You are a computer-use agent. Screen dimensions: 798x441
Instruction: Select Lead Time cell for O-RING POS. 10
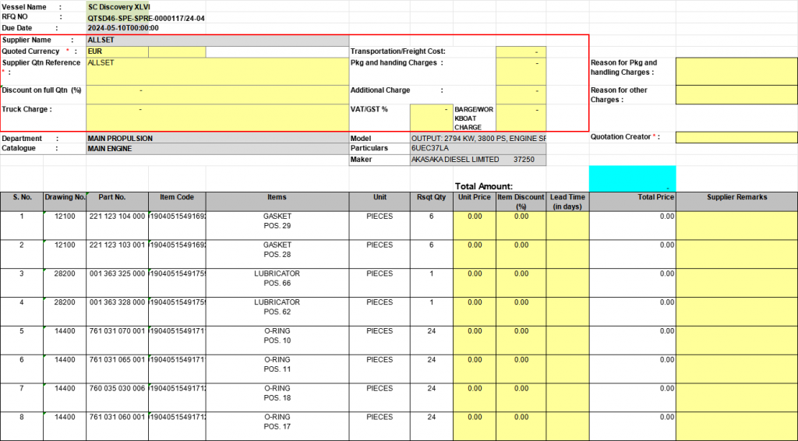(x=567, y=340)
